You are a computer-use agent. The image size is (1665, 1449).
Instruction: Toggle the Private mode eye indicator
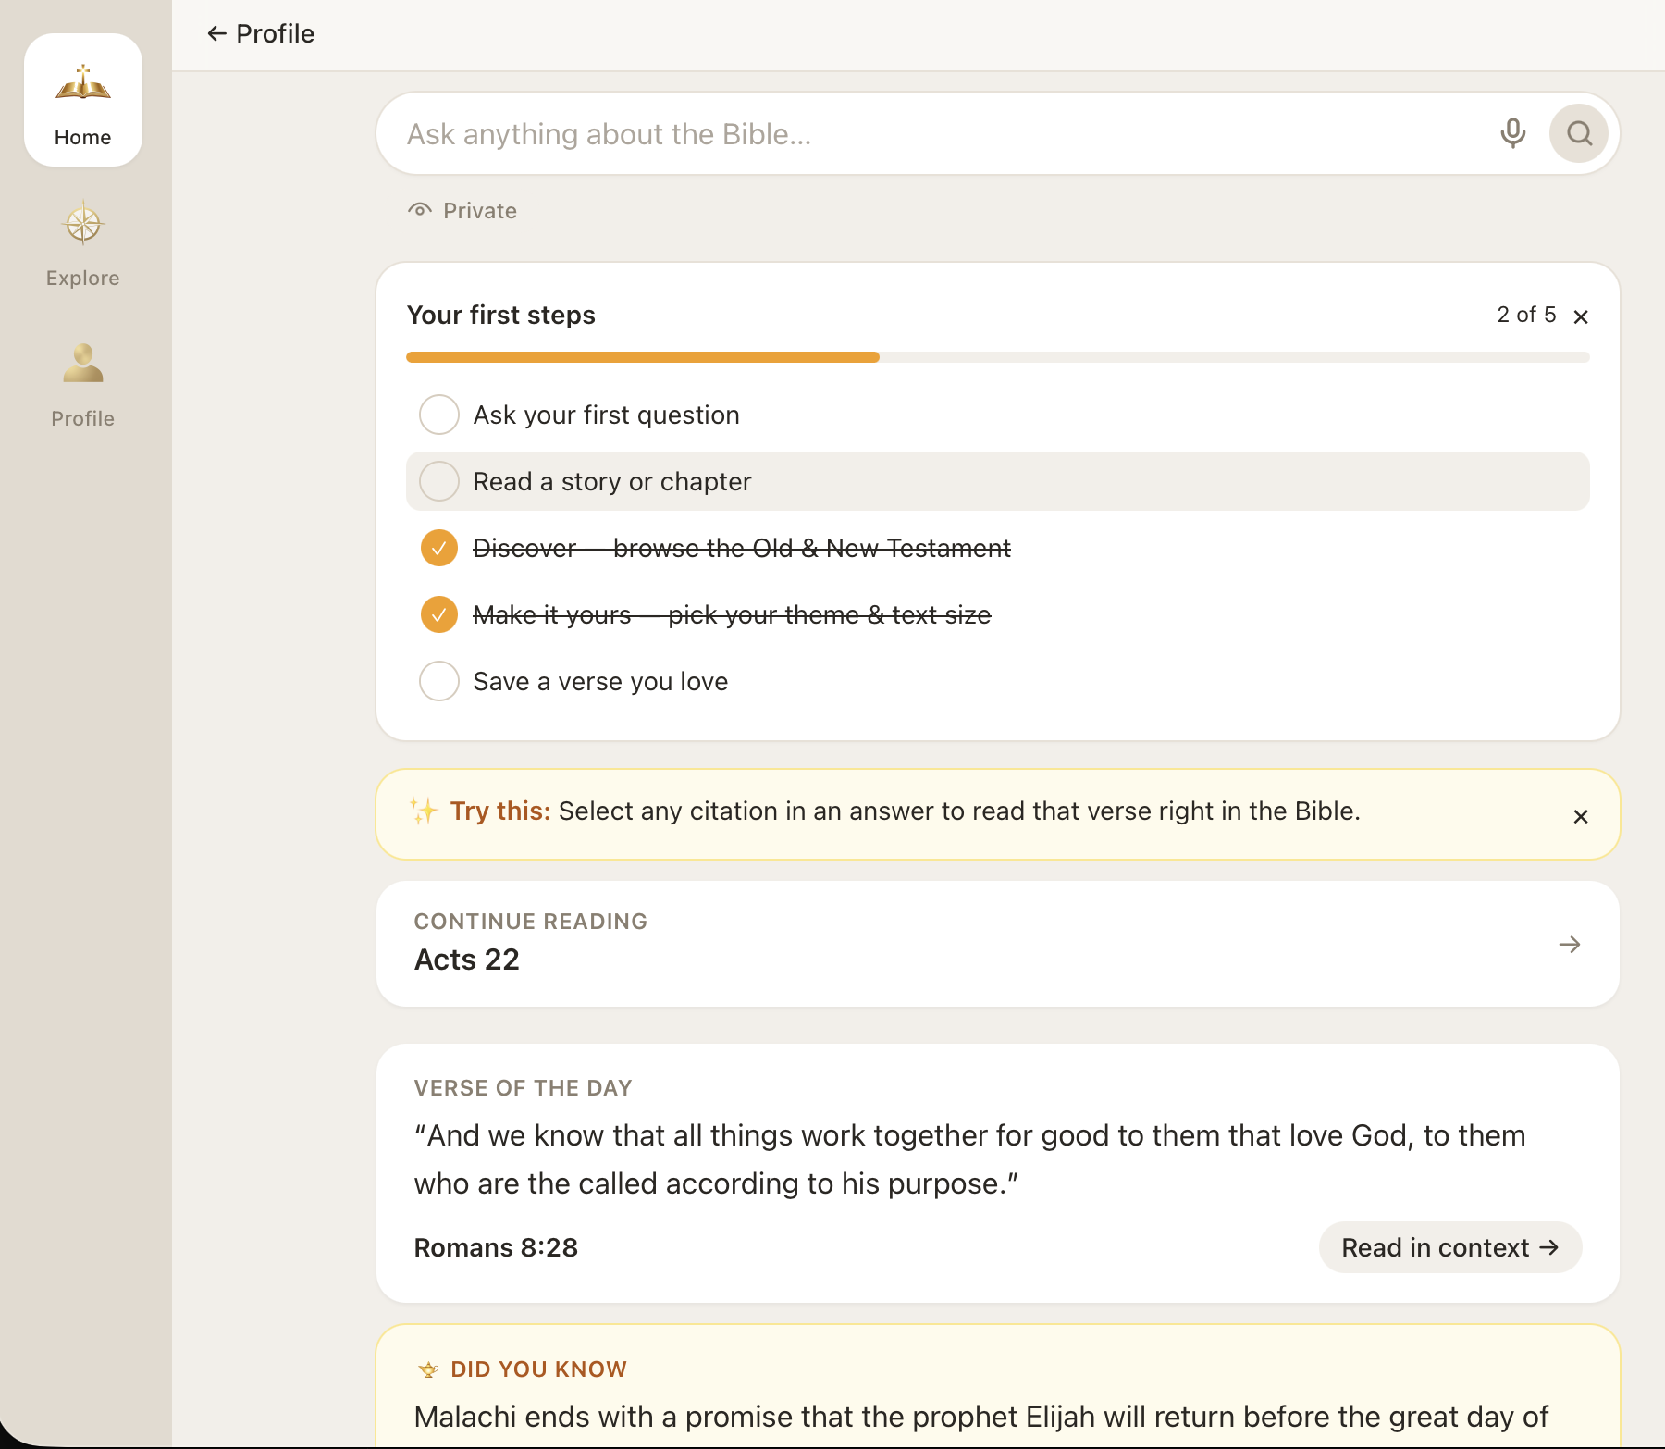462,211
